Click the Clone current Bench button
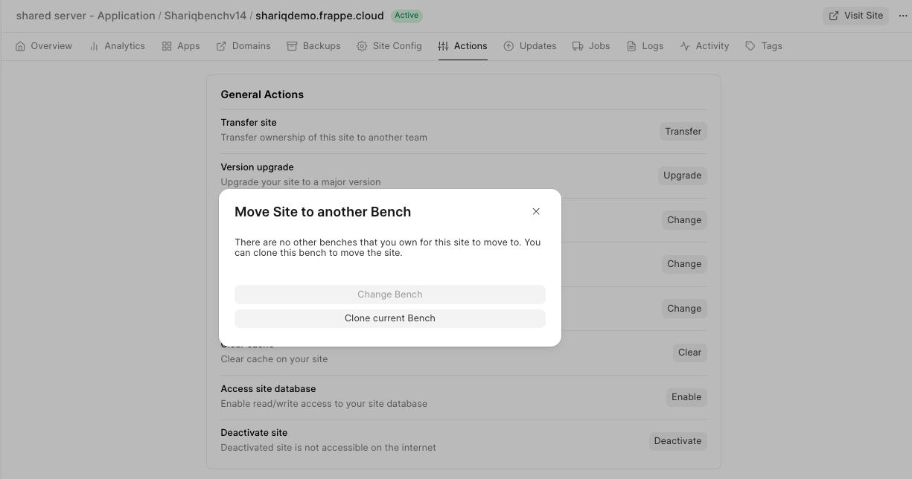 [x=389, y=318]
